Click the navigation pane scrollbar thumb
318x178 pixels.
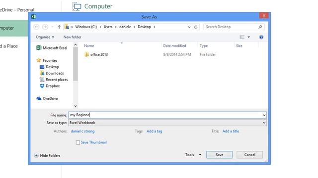[76, 64]
